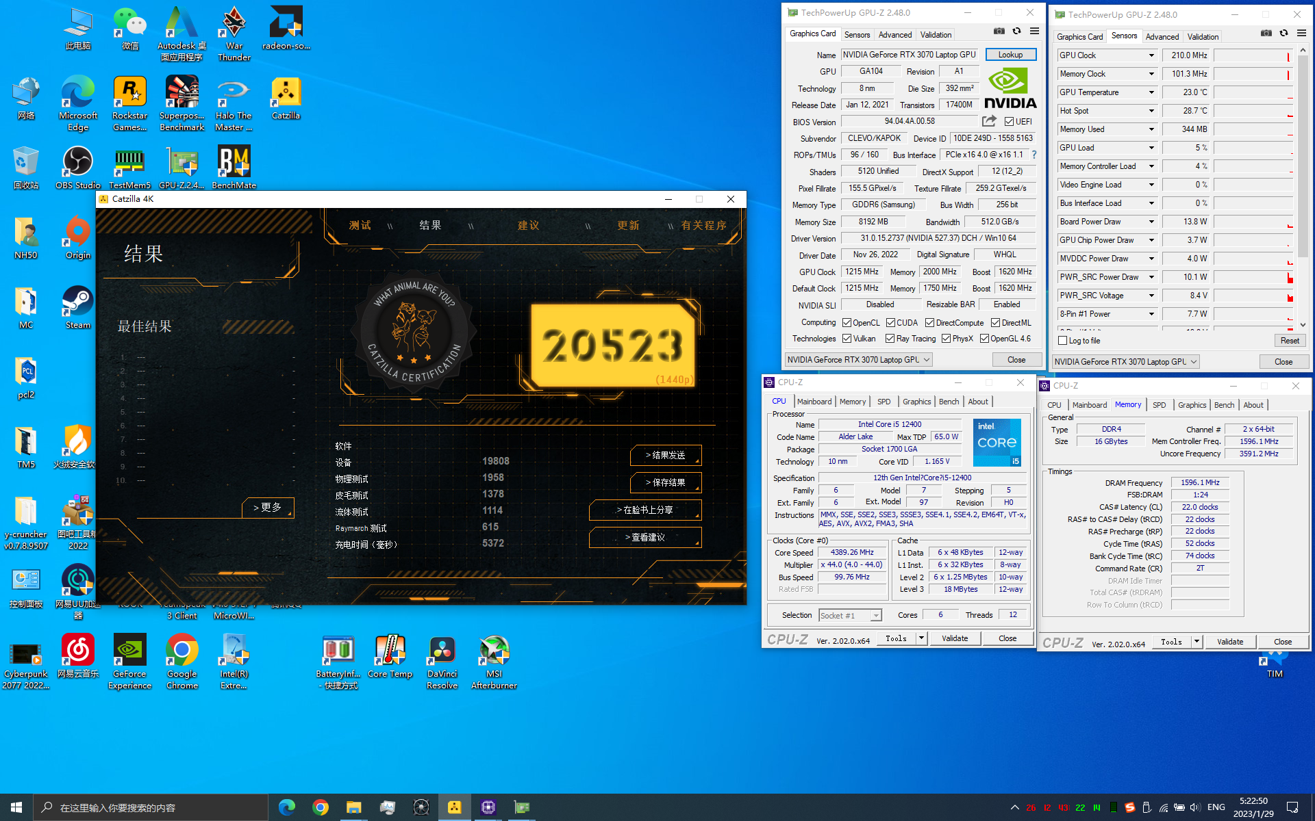The width and height of the screenshot is (1315, 821).
Task: Launch Google Chrome from the desktop
Action: pyautogui.click(x=181, y=662)
